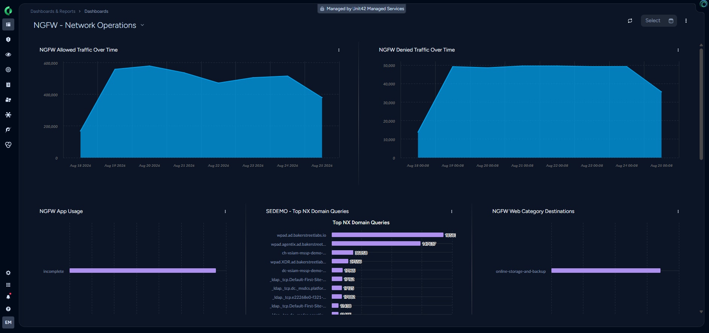Click the refresh dashboard icon
Image resolution: width=709 pixels, height=333 pixels.
[x=630, y=21]
